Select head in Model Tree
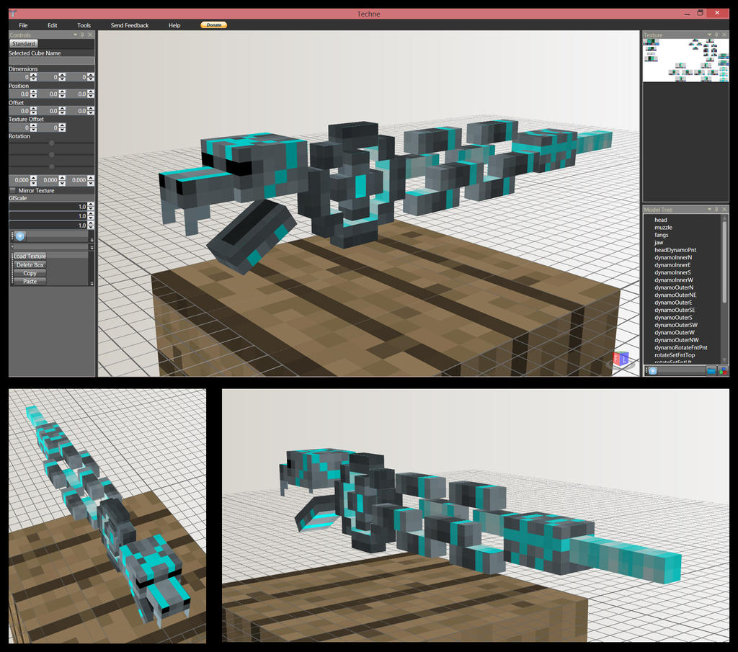This screenshot has width=738, height=652. click(x=660, y=220)
